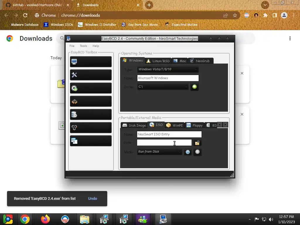Open the Extensions puzzle icon
The height and width of the screenshot is (225, 300).
[x=265, y=15]
